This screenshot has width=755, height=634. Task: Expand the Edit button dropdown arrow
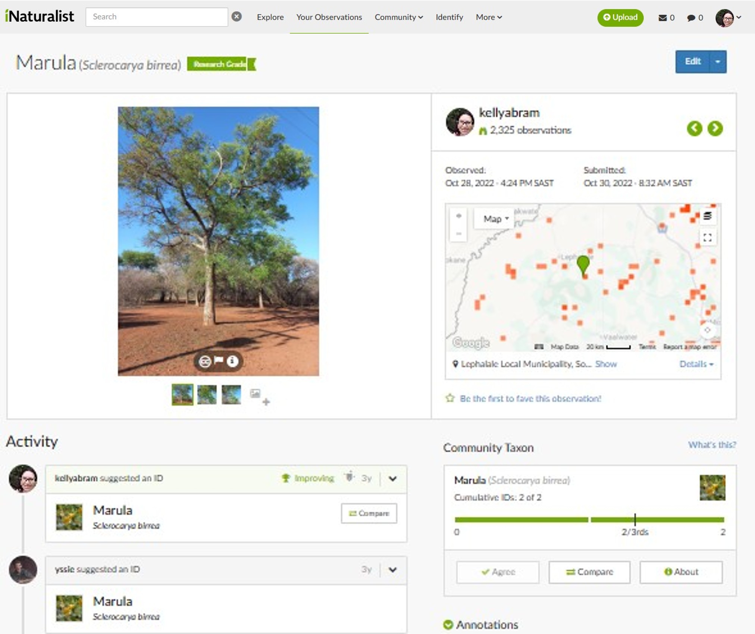(717, 62)
